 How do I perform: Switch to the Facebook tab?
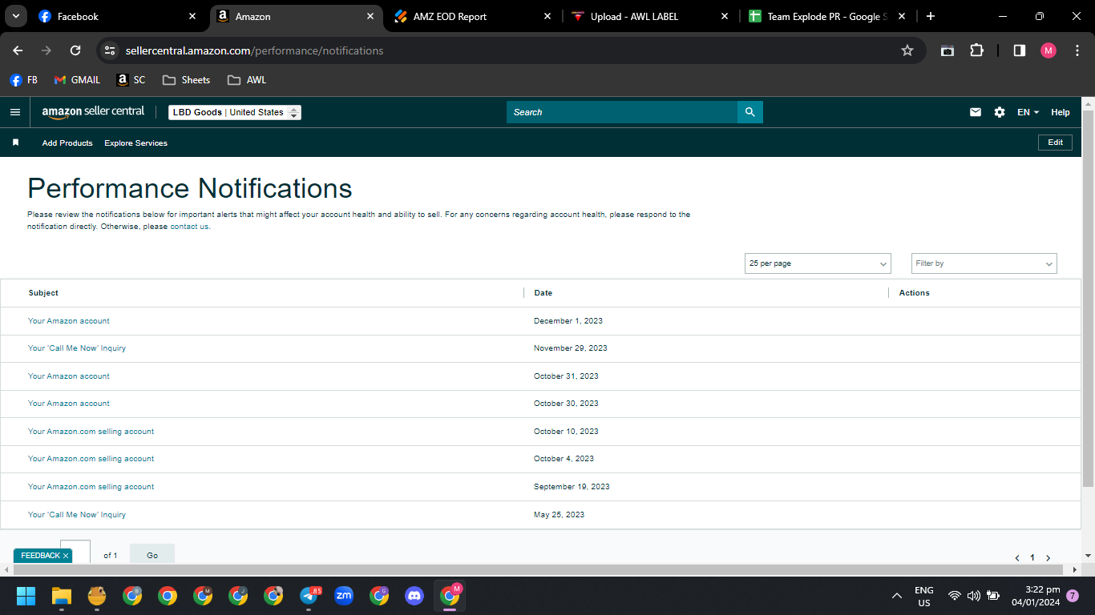click(117, 16)
